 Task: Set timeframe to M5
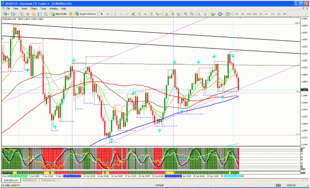243,14
